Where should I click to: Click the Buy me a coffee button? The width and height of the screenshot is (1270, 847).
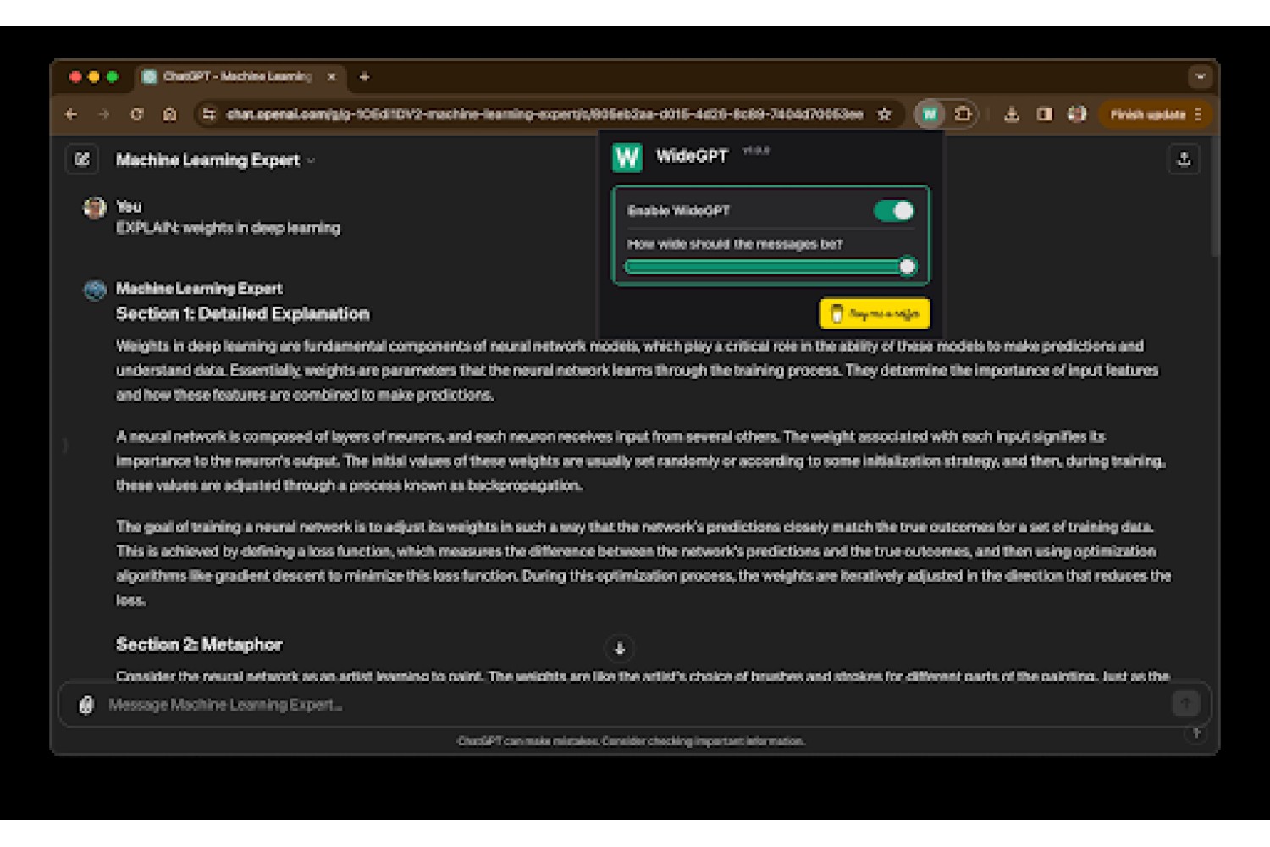point(875,314)
